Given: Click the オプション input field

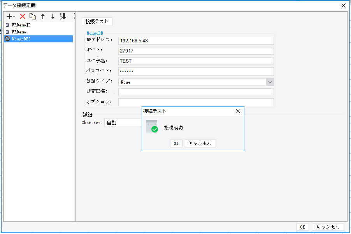Looking at the screenshot, I should (196, 102).
